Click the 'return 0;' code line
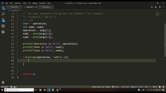This screenshot has width=166, height=93. 29,74
